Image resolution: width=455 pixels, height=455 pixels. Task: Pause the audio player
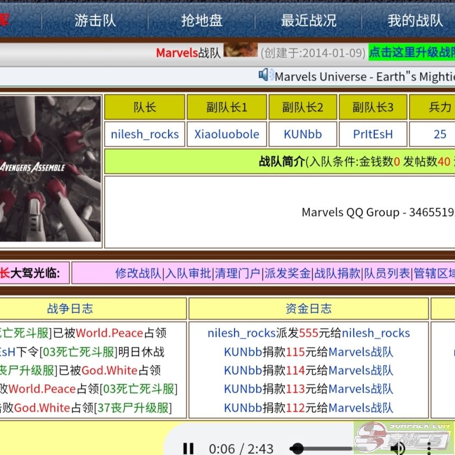pyautogui.click(x=188, y=448)
